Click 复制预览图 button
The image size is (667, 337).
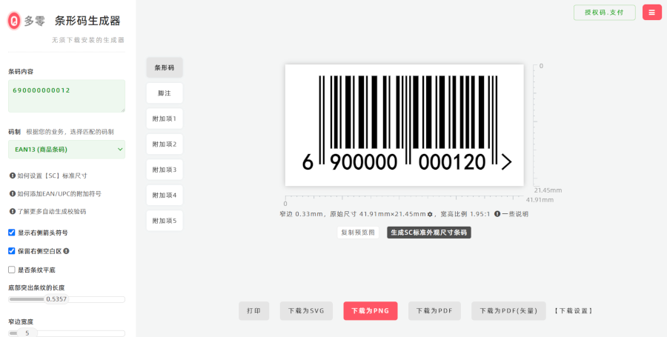pos(358,233)
